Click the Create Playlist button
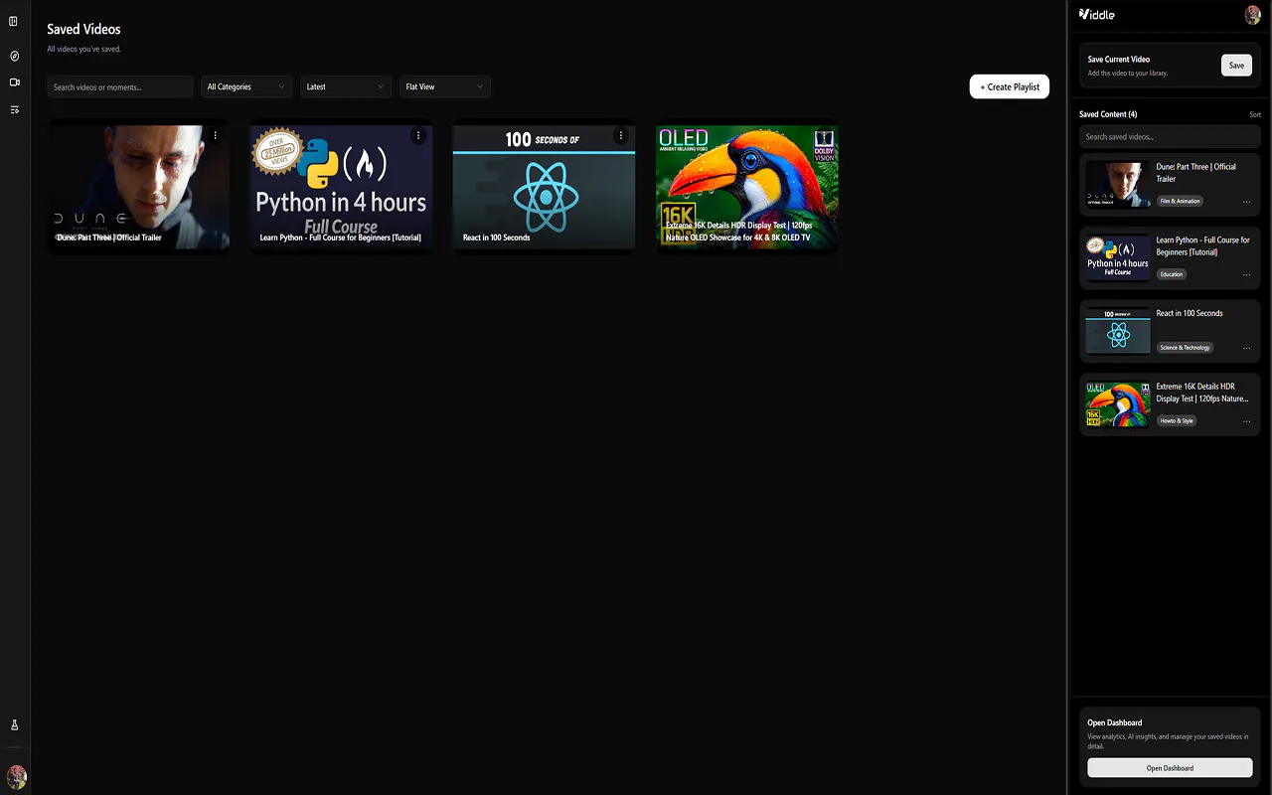This screenshot has height=795, width=1272. tap(1010, 86)
